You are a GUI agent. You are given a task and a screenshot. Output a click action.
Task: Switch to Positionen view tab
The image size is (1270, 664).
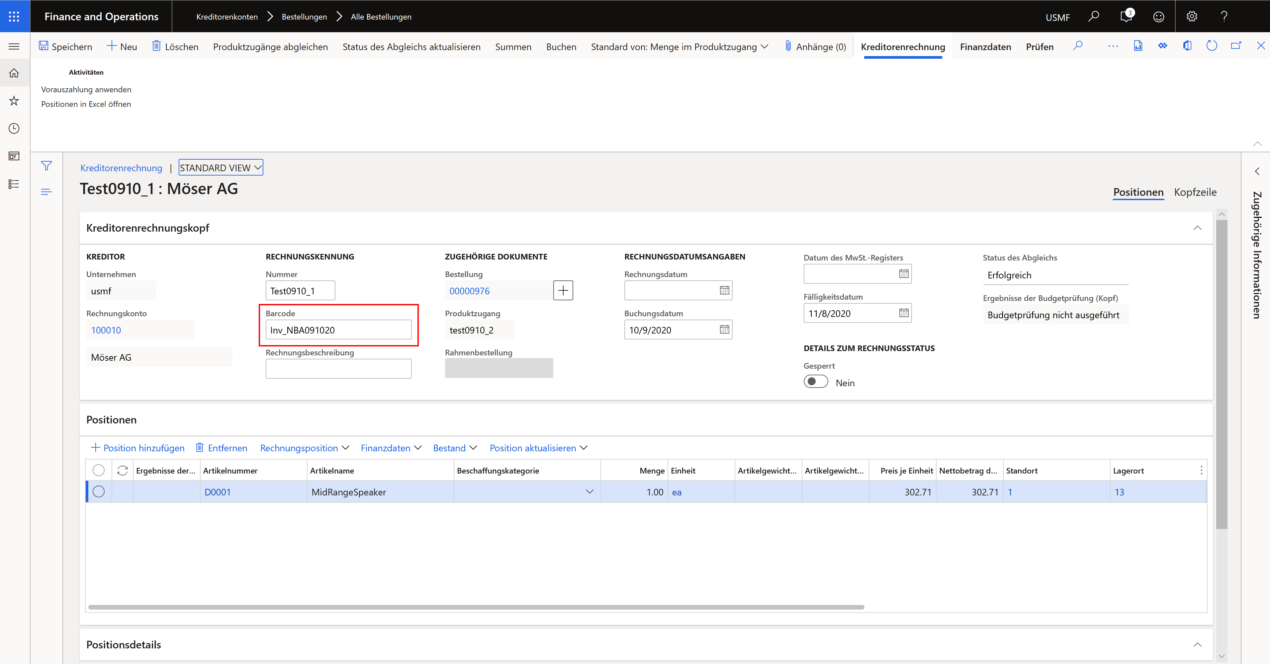(x=1138, y=192)
